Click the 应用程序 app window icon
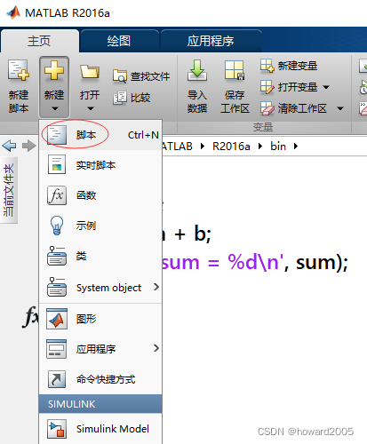Viewport: 367px width, 444px height. [x=57, y=349]
